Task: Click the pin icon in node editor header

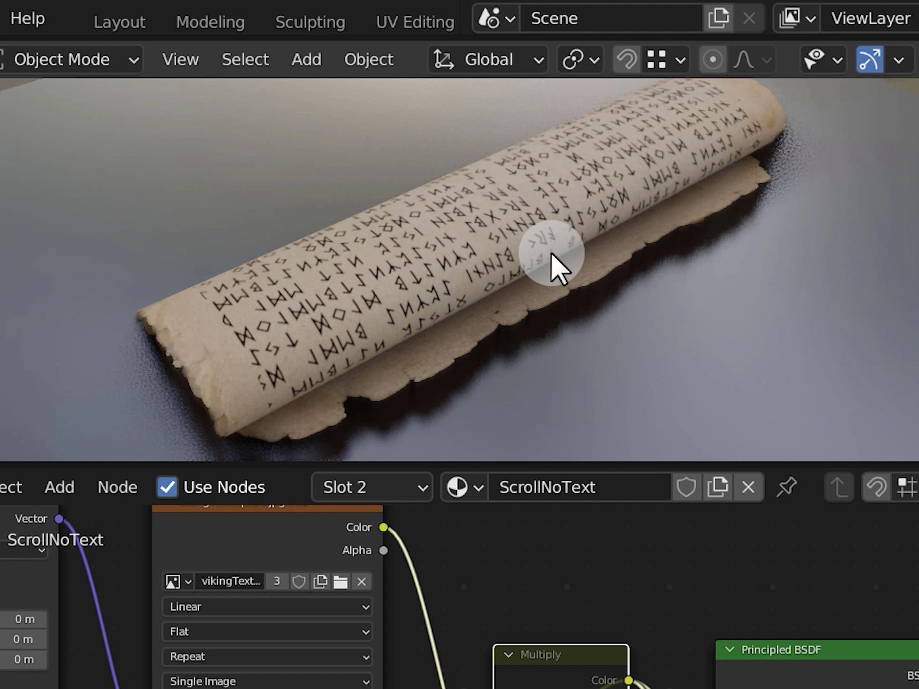Action: pyautogui.click(x=786, y=487)
